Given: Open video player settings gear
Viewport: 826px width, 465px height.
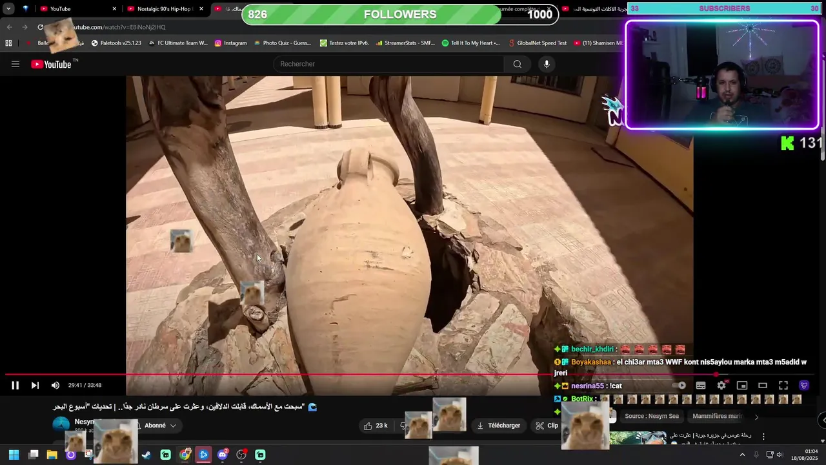Looking at the screenshot, I should pyautogui.click(x=721, y=386).
